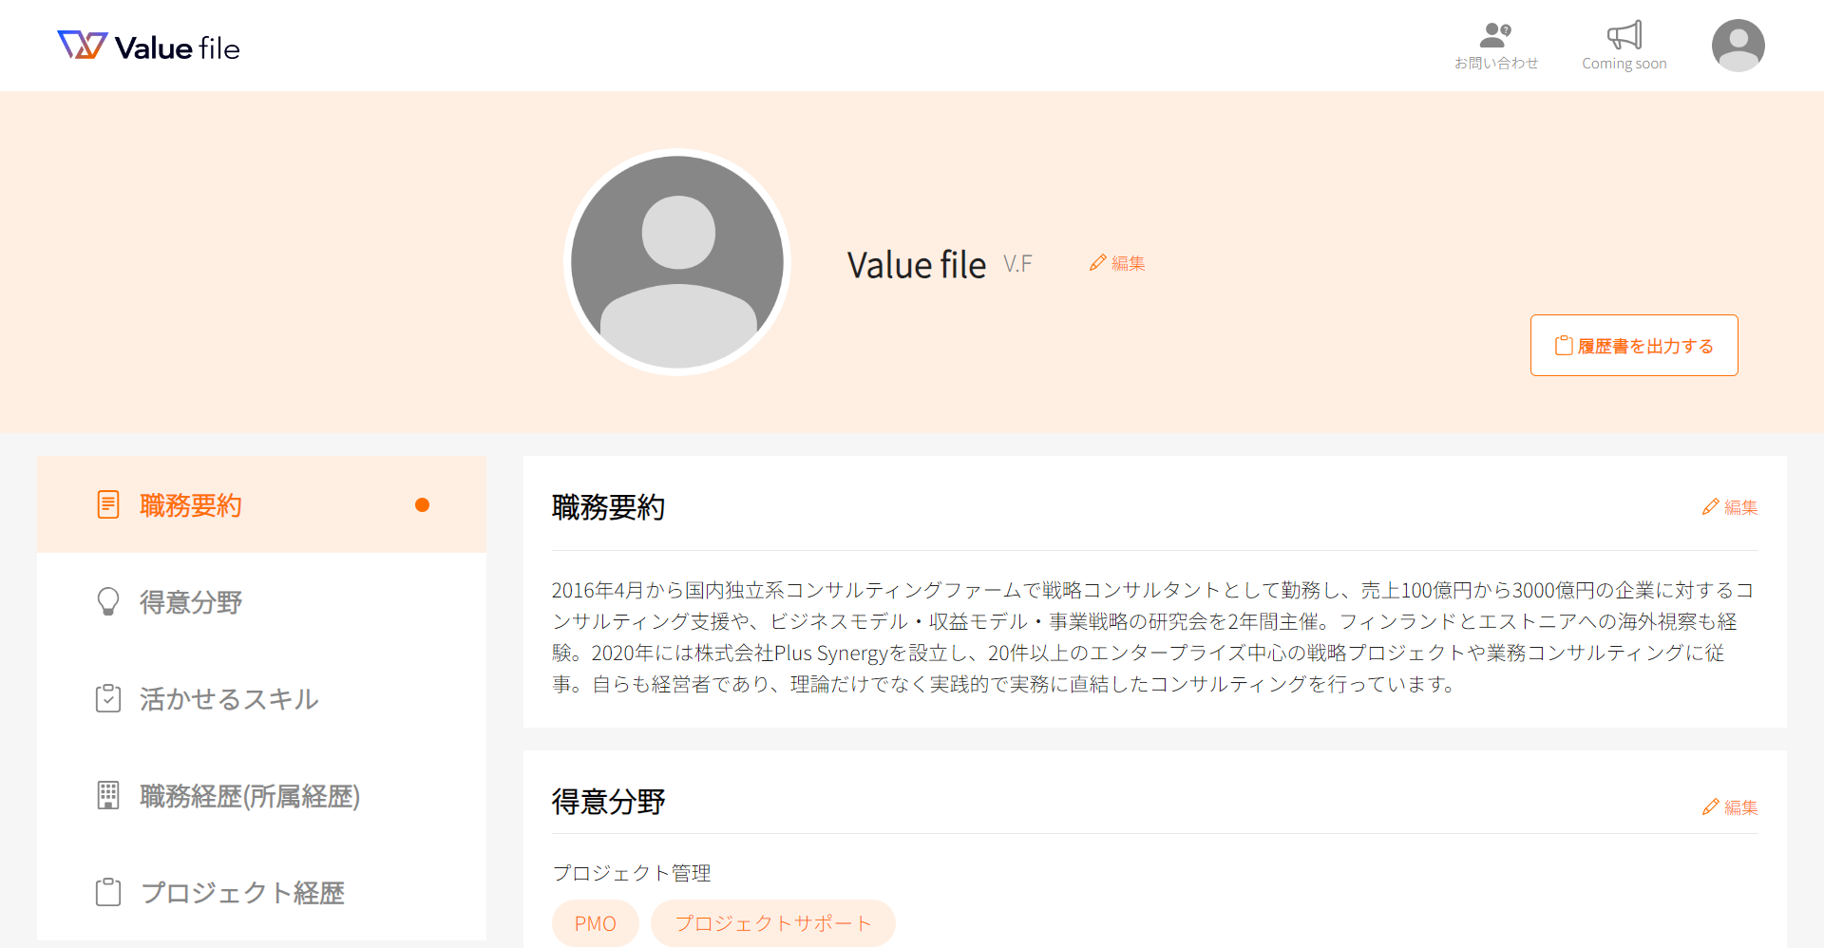The height and width of the screenshot is (948, 1824).
Task: Click the large profile picture placeholder
Action: click(x=677, y=262)
